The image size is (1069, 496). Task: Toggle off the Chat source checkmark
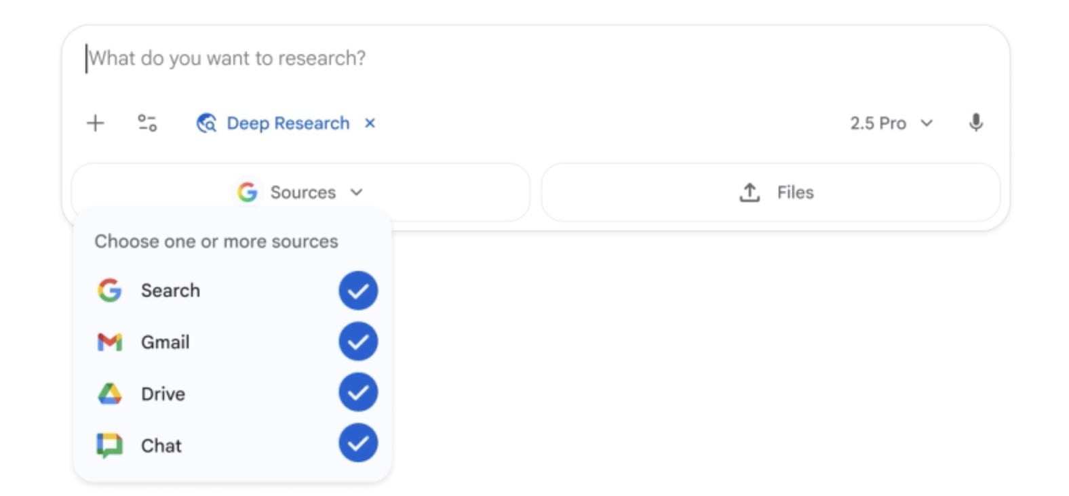[358, 443]
